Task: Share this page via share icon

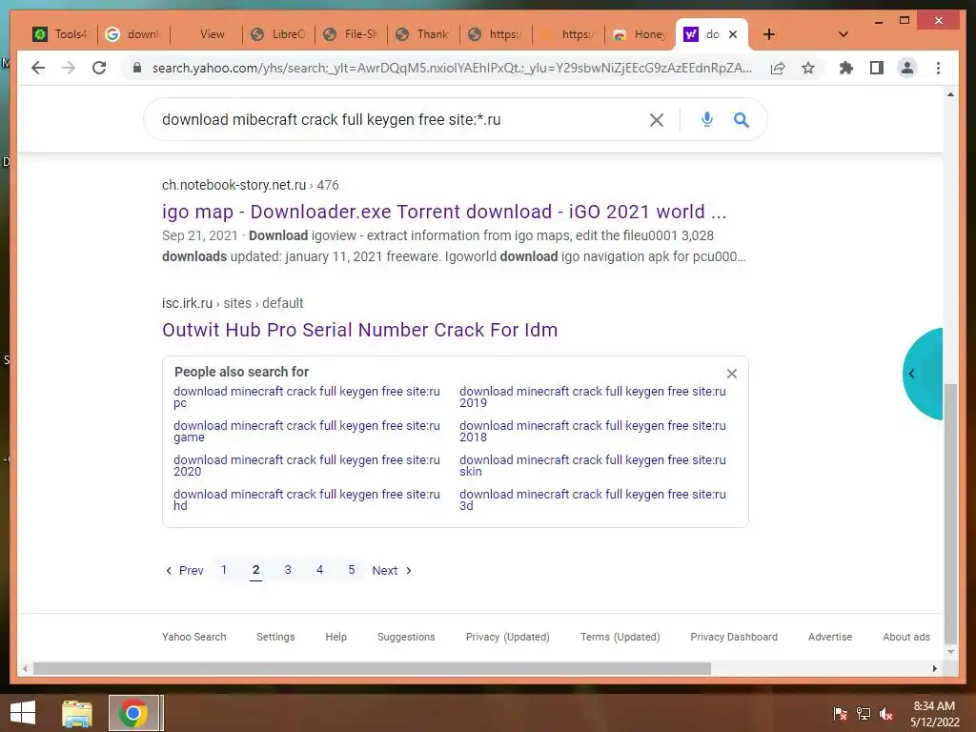Action: point(778,68)
